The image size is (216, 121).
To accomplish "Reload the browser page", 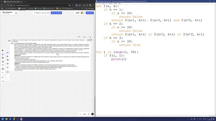I will [8, 5].
